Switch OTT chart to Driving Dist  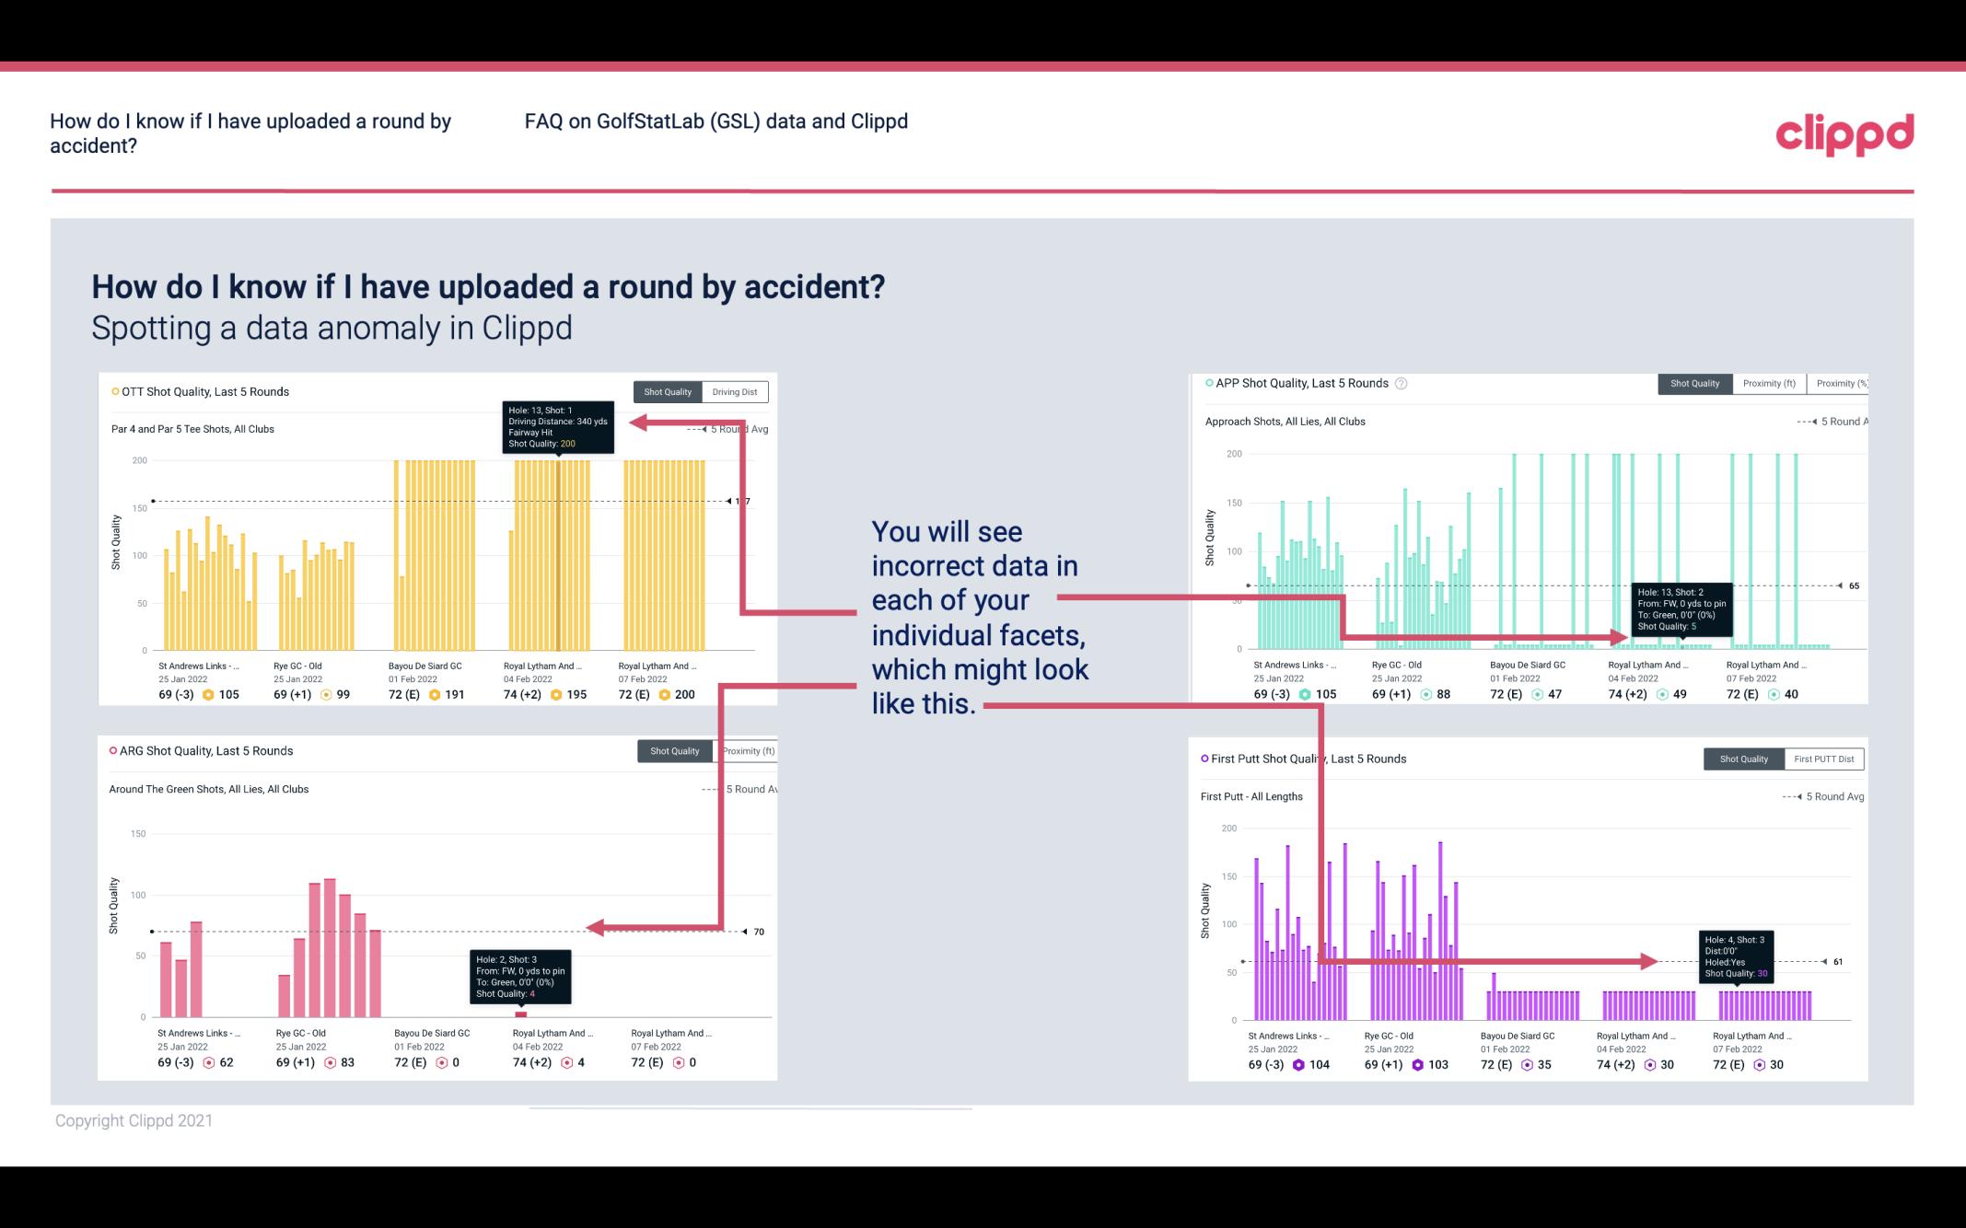(x=734, y=392)
